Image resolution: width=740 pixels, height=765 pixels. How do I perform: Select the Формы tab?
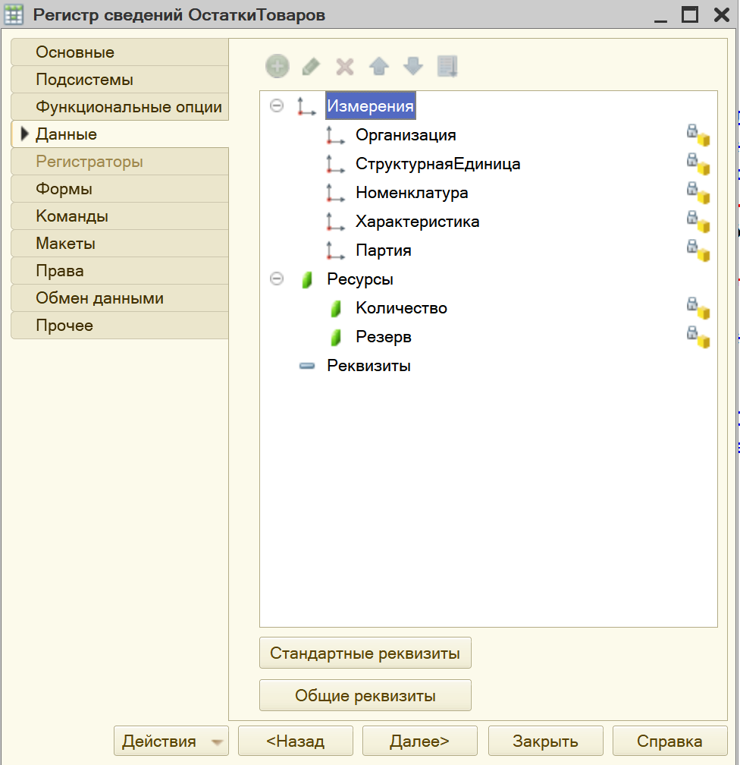[x=120, y=189]
